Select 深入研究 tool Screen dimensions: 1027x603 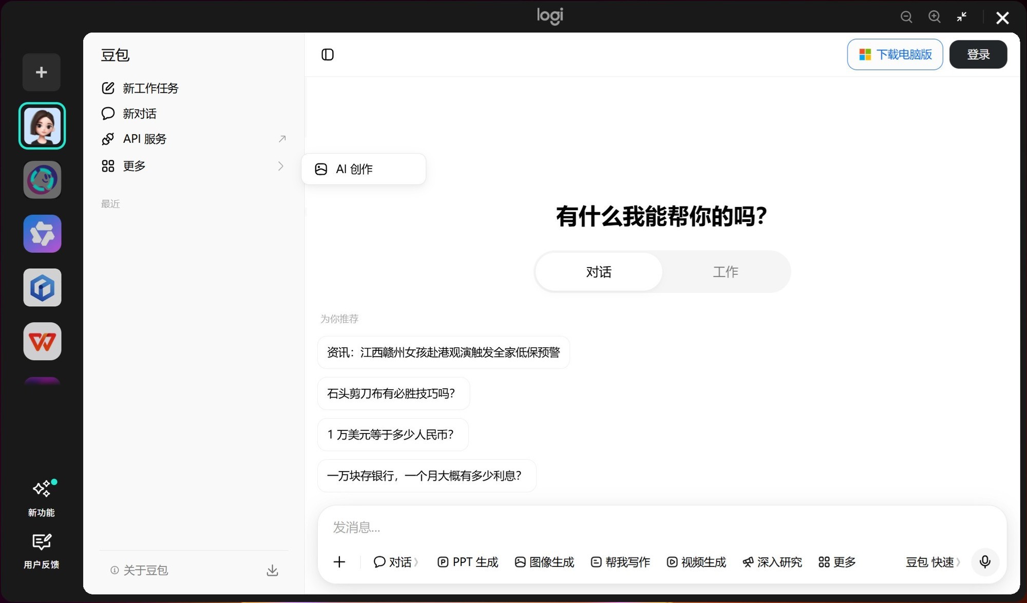[x=772, y=562]
